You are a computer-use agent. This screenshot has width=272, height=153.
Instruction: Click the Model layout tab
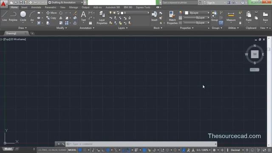[8, 149]
